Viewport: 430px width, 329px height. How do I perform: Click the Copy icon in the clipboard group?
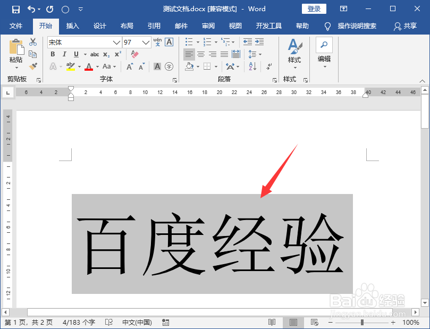point(33,54)
